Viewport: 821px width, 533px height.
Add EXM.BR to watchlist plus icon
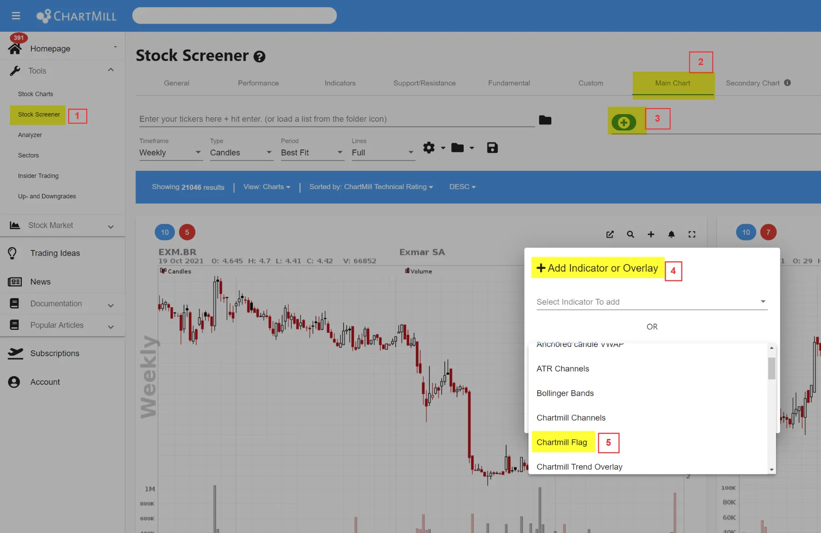651,234
